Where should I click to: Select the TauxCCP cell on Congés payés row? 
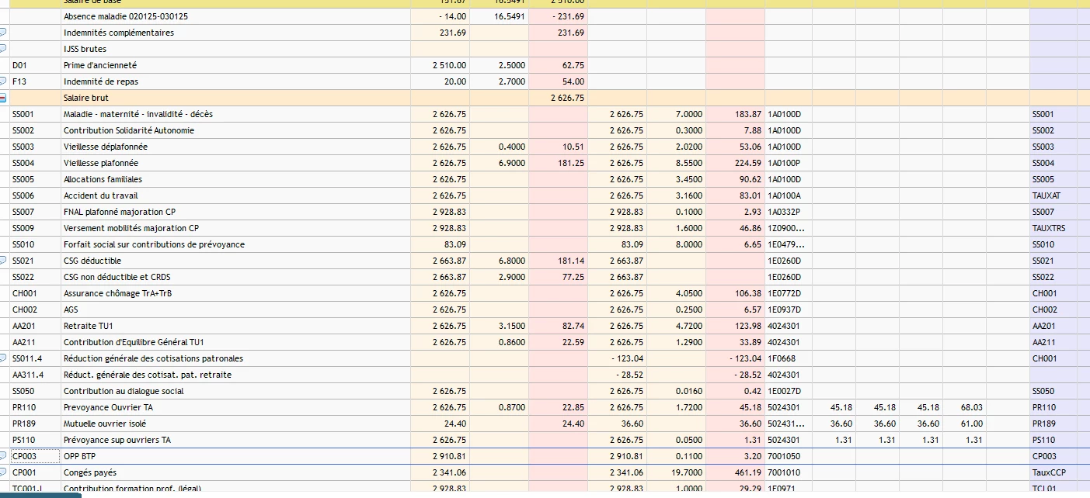[x=1048, y=472]
